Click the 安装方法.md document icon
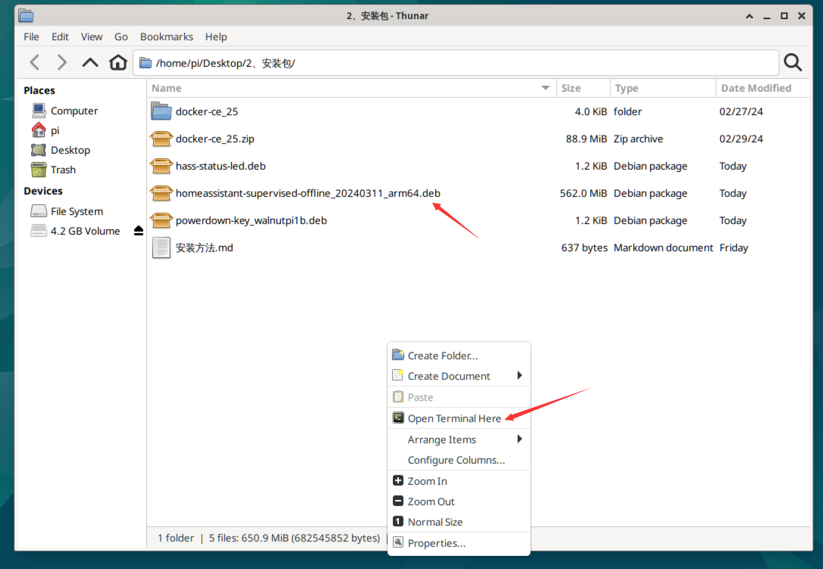 pyautogui.click(x=161, y=247)
